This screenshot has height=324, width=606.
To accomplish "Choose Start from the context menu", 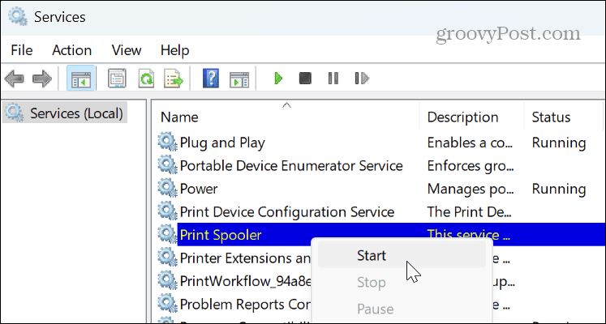I will 402,256.
